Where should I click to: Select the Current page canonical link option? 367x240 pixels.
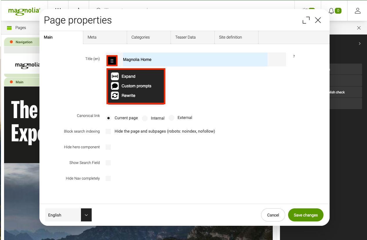point(109,118)
